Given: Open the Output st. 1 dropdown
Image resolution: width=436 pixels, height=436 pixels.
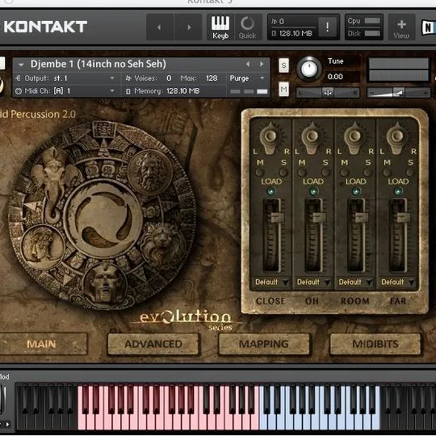Looking at the screenshot, I should [65, 78].
